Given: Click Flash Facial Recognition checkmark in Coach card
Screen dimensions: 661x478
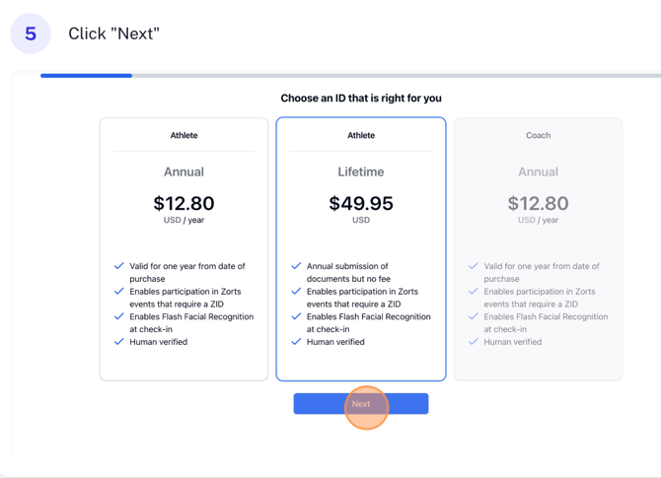Looking at the screenshot, I should click(474, 316).
